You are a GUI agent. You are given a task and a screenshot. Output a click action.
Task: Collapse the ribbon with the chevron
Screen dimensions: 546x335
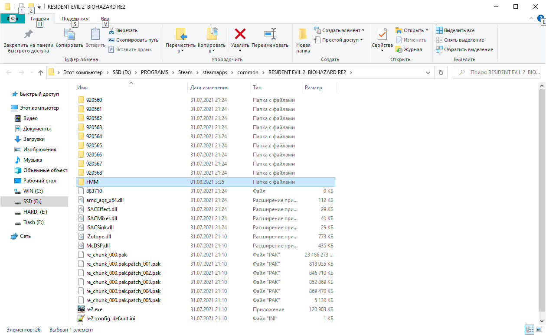coord(532,19)
